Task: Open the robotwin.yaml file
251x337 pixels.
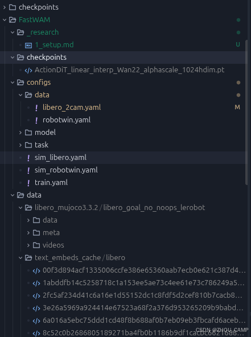Action: click(67, 120)
